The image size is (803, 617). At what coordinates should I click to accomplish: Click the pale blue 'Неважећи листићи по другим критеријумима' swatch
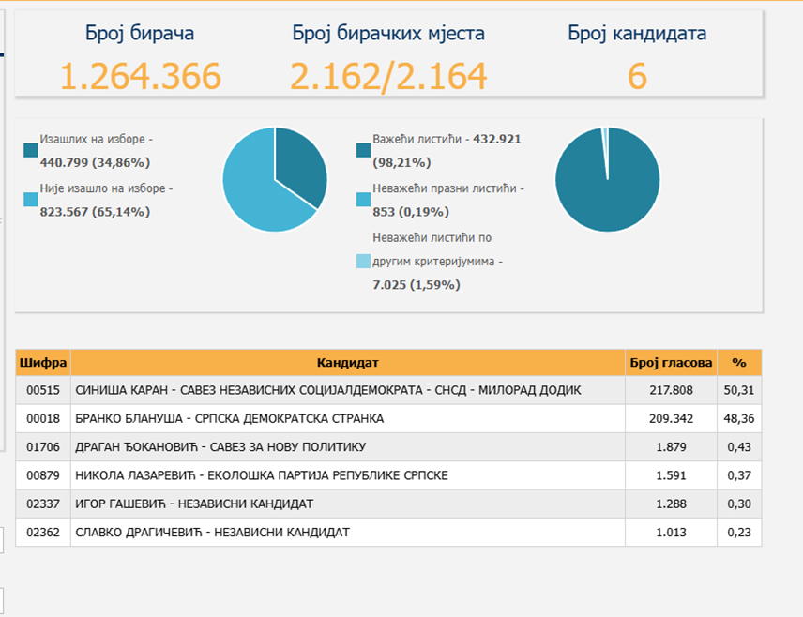pyautogui.click(x=364, y=262)
